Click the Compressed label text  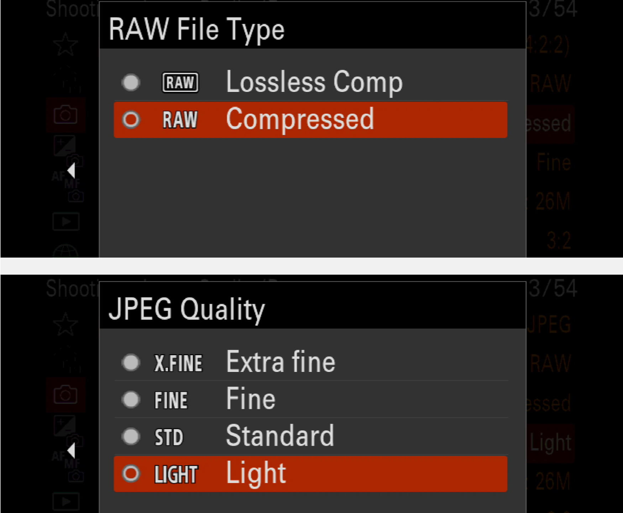pos(300,120)
